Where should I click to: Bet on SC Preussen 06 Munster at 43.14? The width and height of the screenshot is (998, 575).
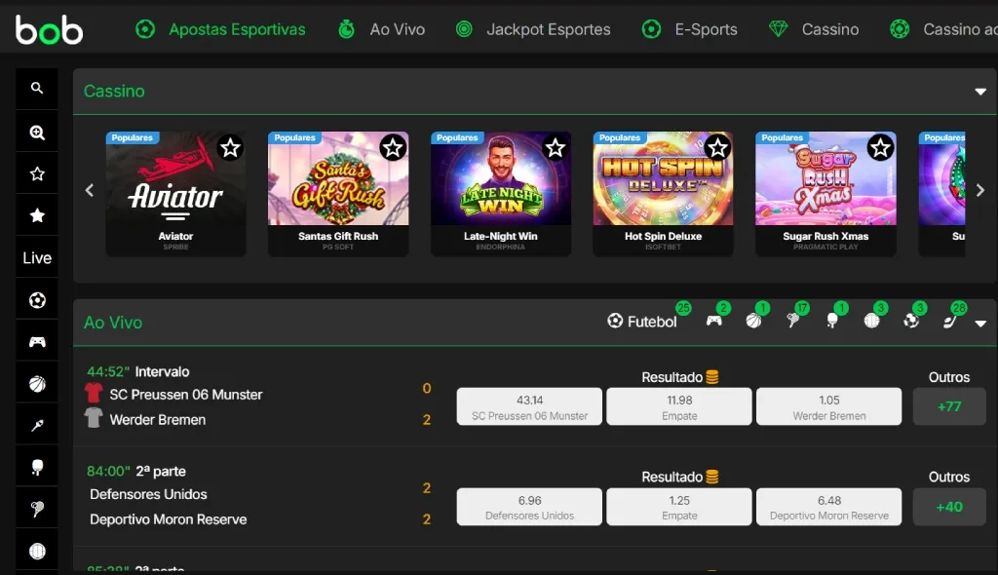point(529,406)
